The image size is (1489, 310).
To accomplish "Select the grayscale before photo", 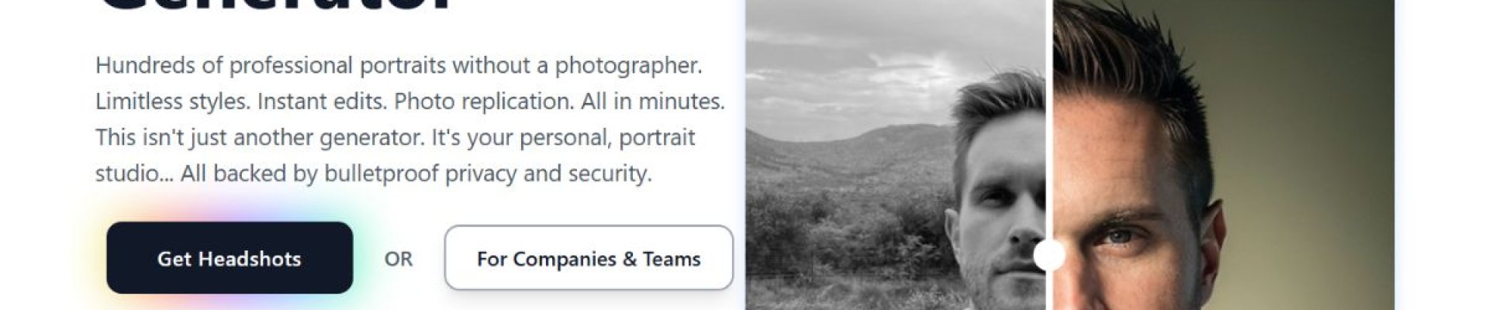I will 896,155.
